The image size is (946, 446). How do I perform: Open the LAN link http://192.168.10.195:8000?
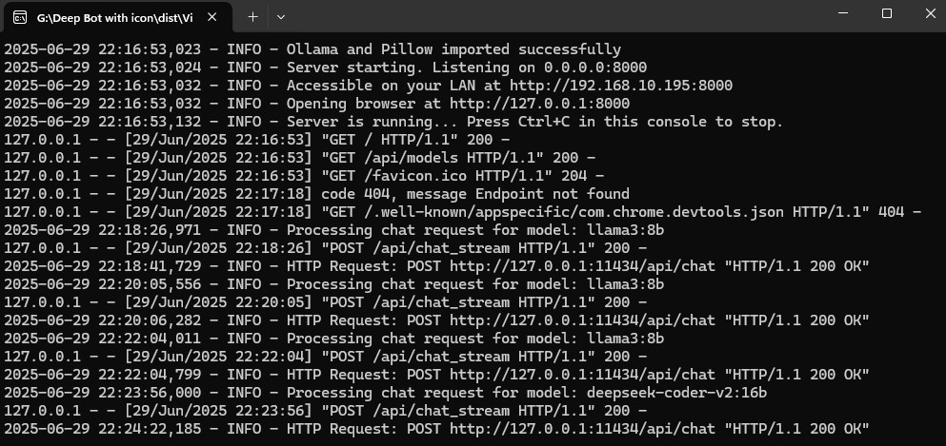tap(621, 86)
